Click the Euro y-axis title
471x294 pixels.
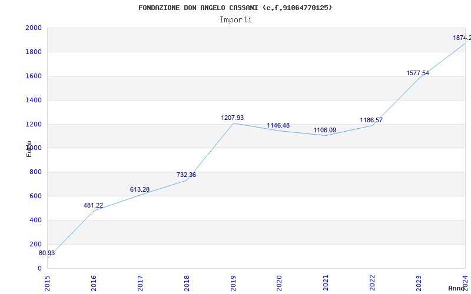point(29,149)
